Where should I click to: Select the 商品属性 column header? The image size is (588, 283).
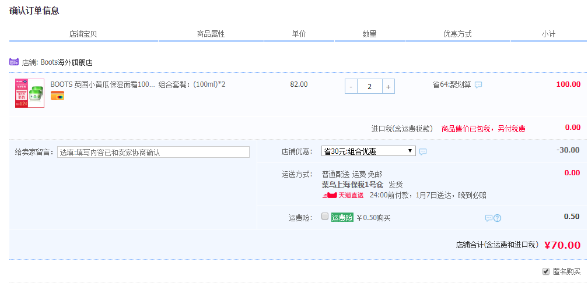pyautogui.click(x=211, y=34)
